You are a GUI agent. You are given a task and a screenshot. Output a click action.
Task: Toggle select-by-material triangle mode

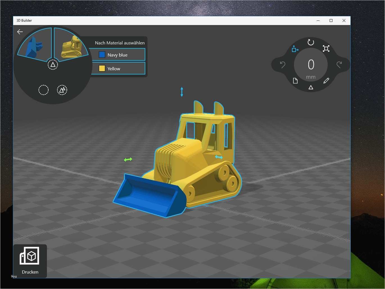53,65
